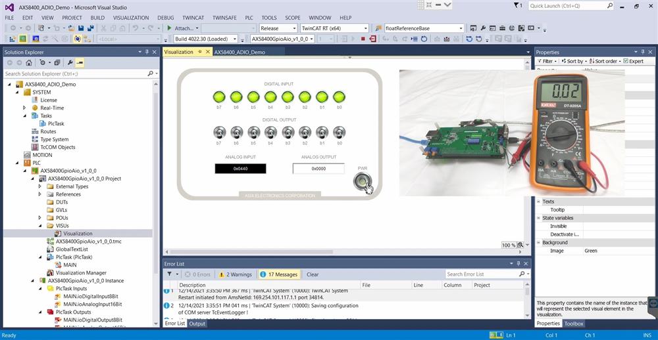Click the red PLC Stop square icon
This screenshot has width=658, height=340.
tap(363, 39)
